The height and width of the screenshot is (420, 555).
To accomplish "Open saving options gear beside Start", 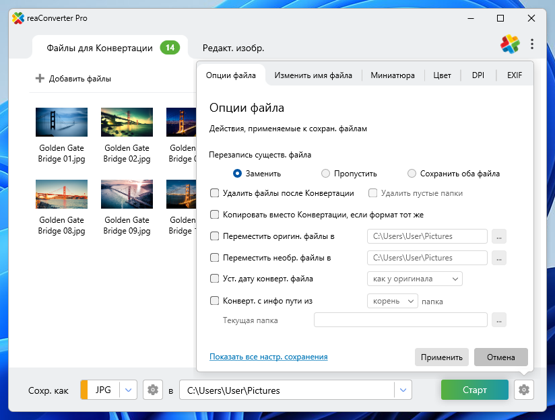I will tap(523, 390).
